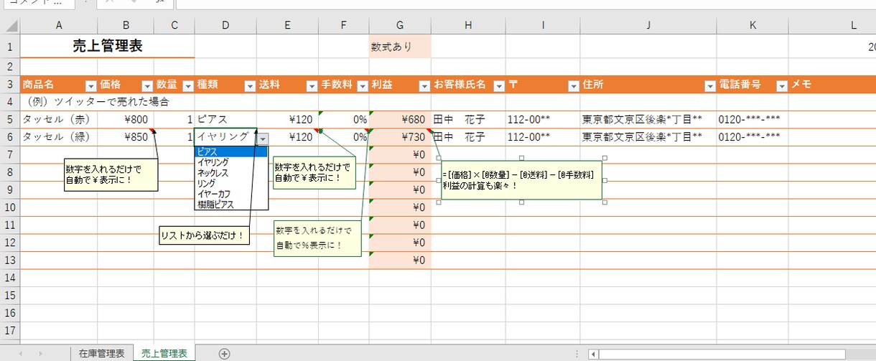The width and height of the screenshot is (876, 361).
Task: Click the ¥800 price cell
Action: [126, 119]
